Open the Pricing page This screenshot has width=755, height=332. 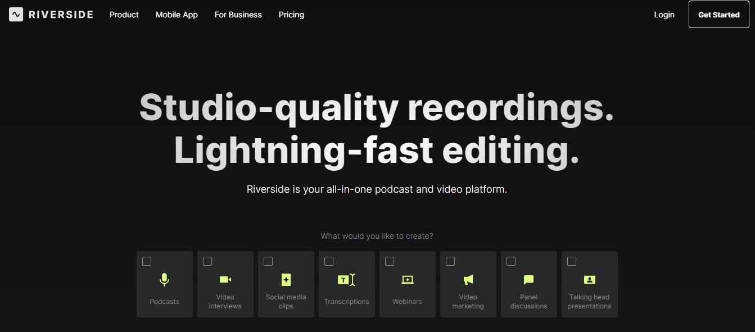291,15
